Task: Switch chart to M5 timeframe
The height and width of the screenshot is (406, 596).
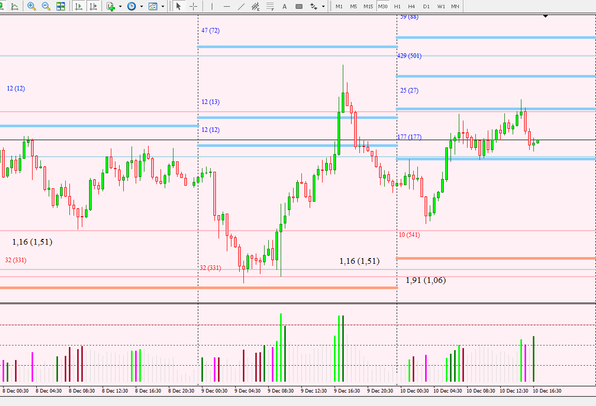Action: pyautogui.click(x=354, y=6)
